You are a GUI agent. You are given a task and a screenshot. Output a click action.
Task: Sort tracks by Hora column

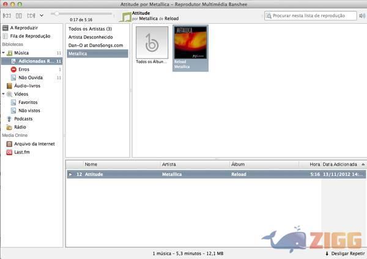pos(310,164)
